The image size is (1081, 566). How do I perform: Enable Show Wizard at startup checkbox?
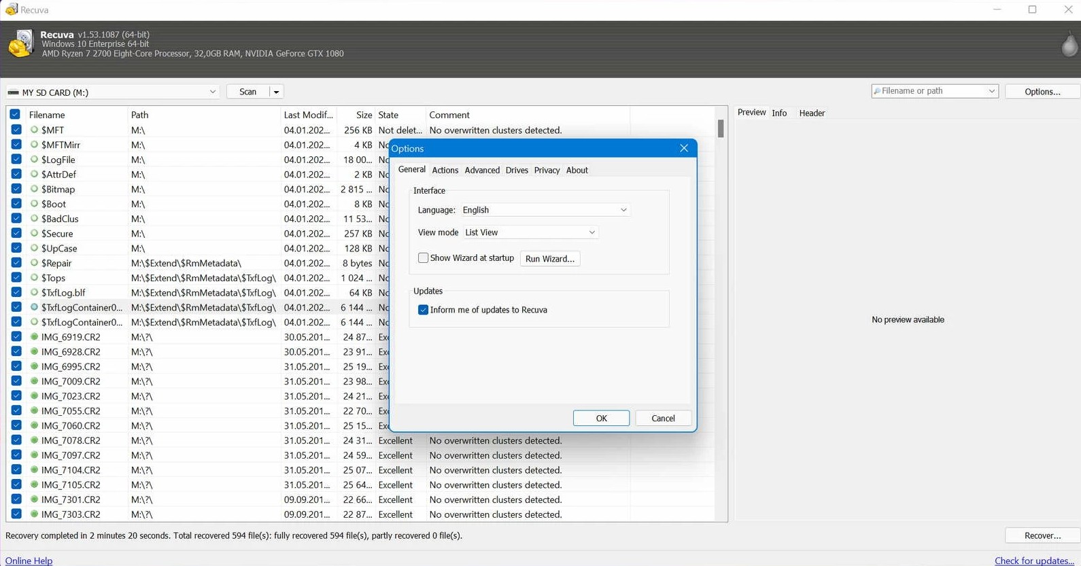pyautogui.click(x=423, y=258)
